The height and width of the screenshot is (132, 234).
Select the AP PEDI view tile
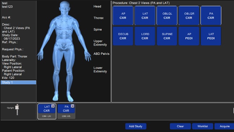tap(189, 36)
